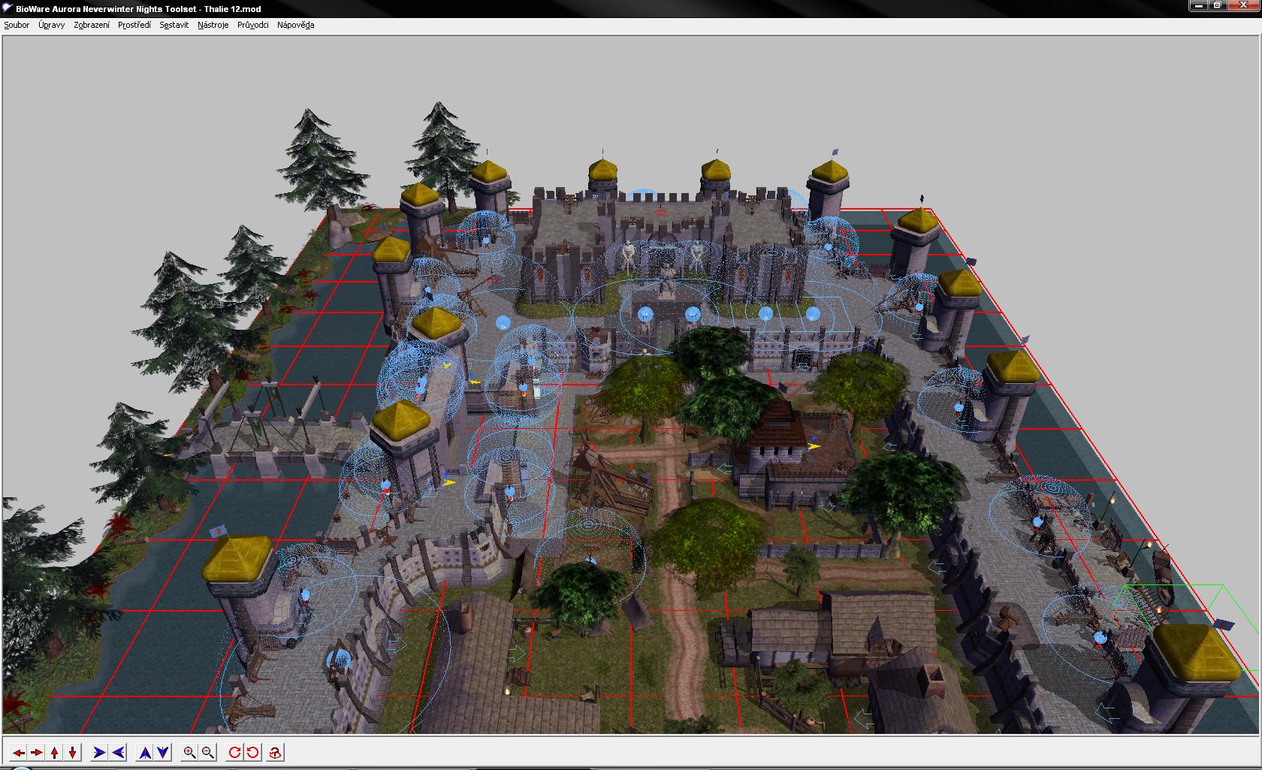Image resolution: width=1262 pixels, height=770 pixels.
Task: Open the Nápověda help menu
Action: tap(295, 25)
